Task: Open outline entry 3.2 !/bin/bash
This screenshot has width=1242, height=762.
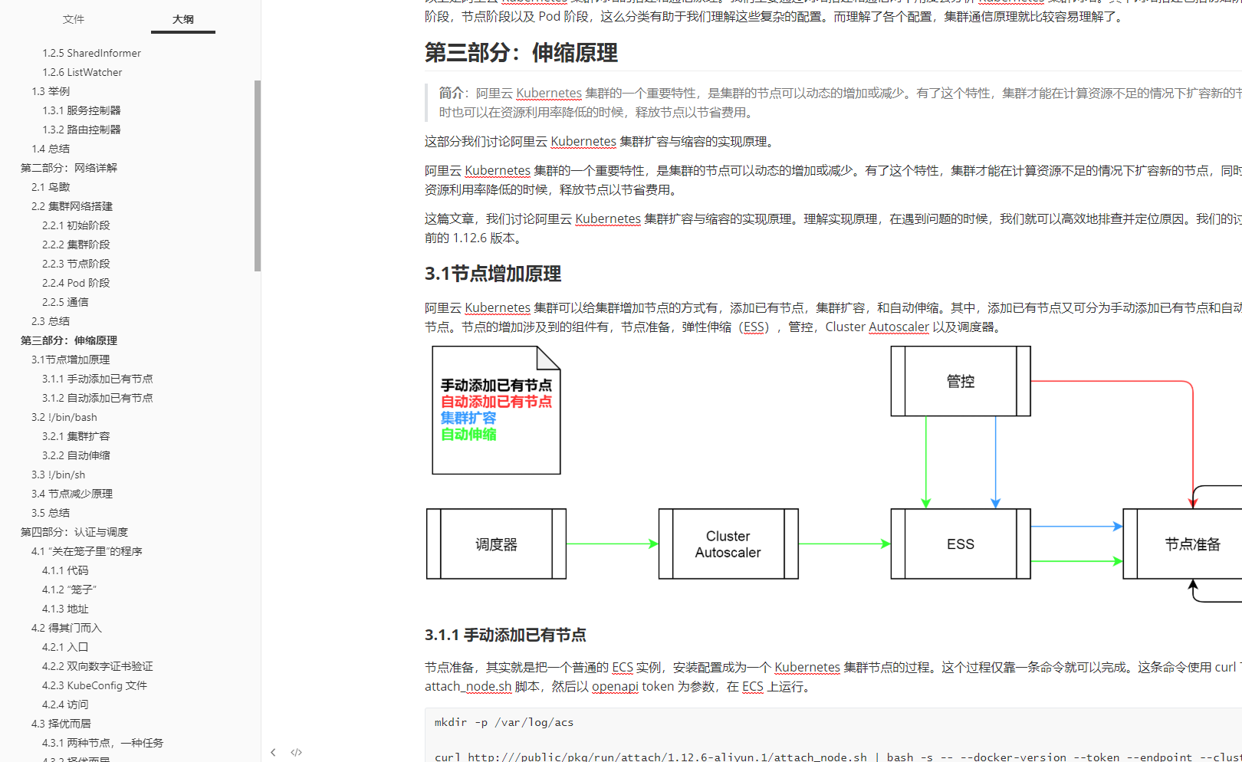Action: pyautogui.click(x=64, y=417)
